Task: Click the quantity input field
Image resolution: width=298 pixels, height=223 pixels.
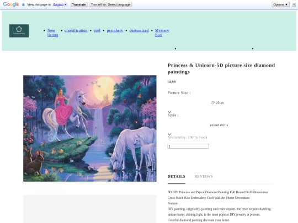Action: 188,146
